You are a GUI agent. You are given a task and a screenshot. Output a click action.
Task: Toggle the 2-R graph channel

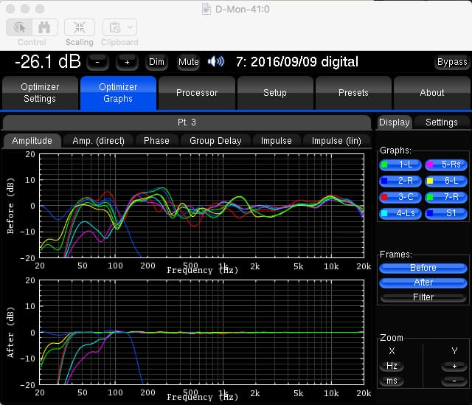tap(400, 181)
